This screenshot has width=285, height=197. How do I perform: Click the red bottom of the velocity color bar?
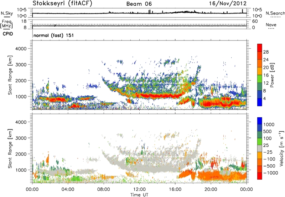coord(260,176)
